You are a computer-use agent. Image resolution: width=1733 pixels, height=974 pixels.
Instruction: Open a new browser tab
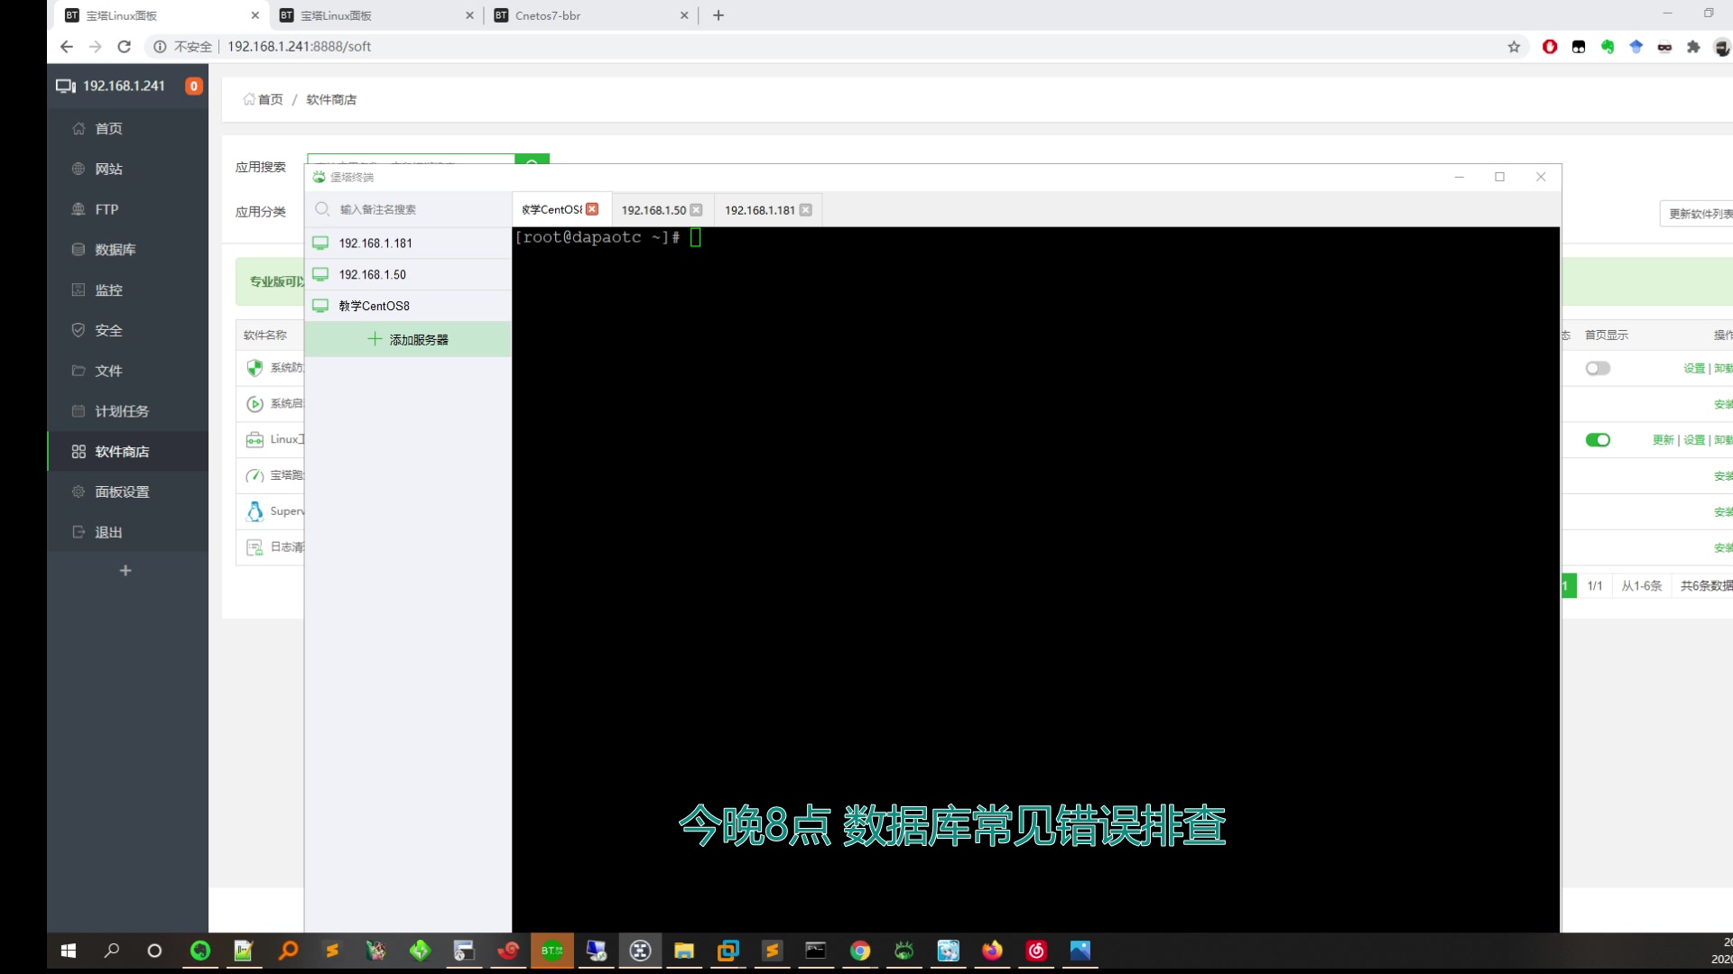718,15
